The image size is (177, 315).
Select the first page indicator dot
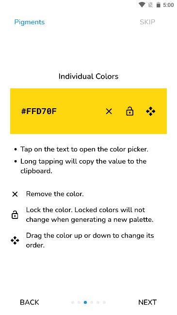[73, 302]
